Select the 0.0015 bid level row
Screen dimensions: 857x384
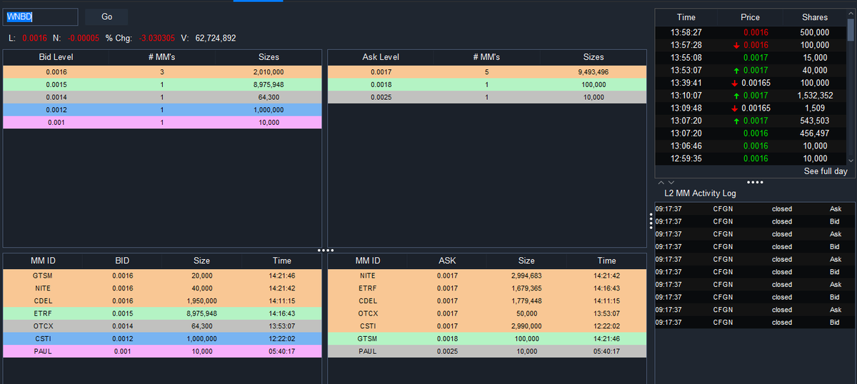pyautogui.click(x=163, y=85)
